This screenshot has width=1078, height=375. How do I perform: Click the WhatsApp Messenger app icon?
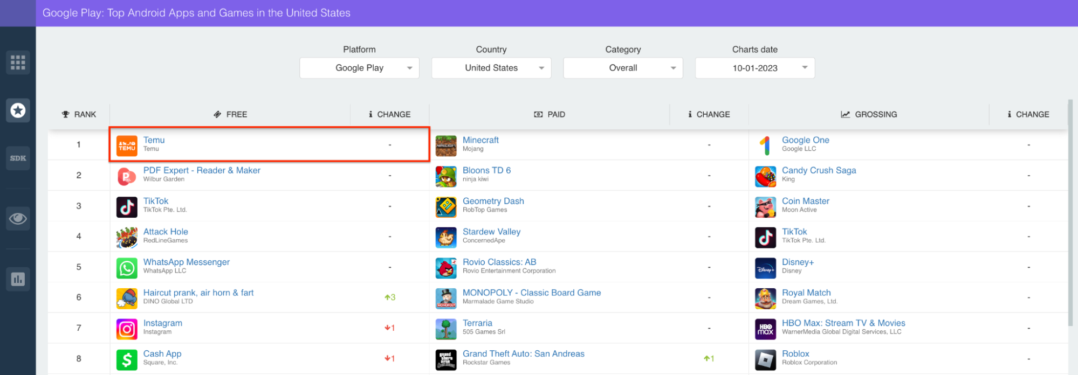(x=127, y=268)
